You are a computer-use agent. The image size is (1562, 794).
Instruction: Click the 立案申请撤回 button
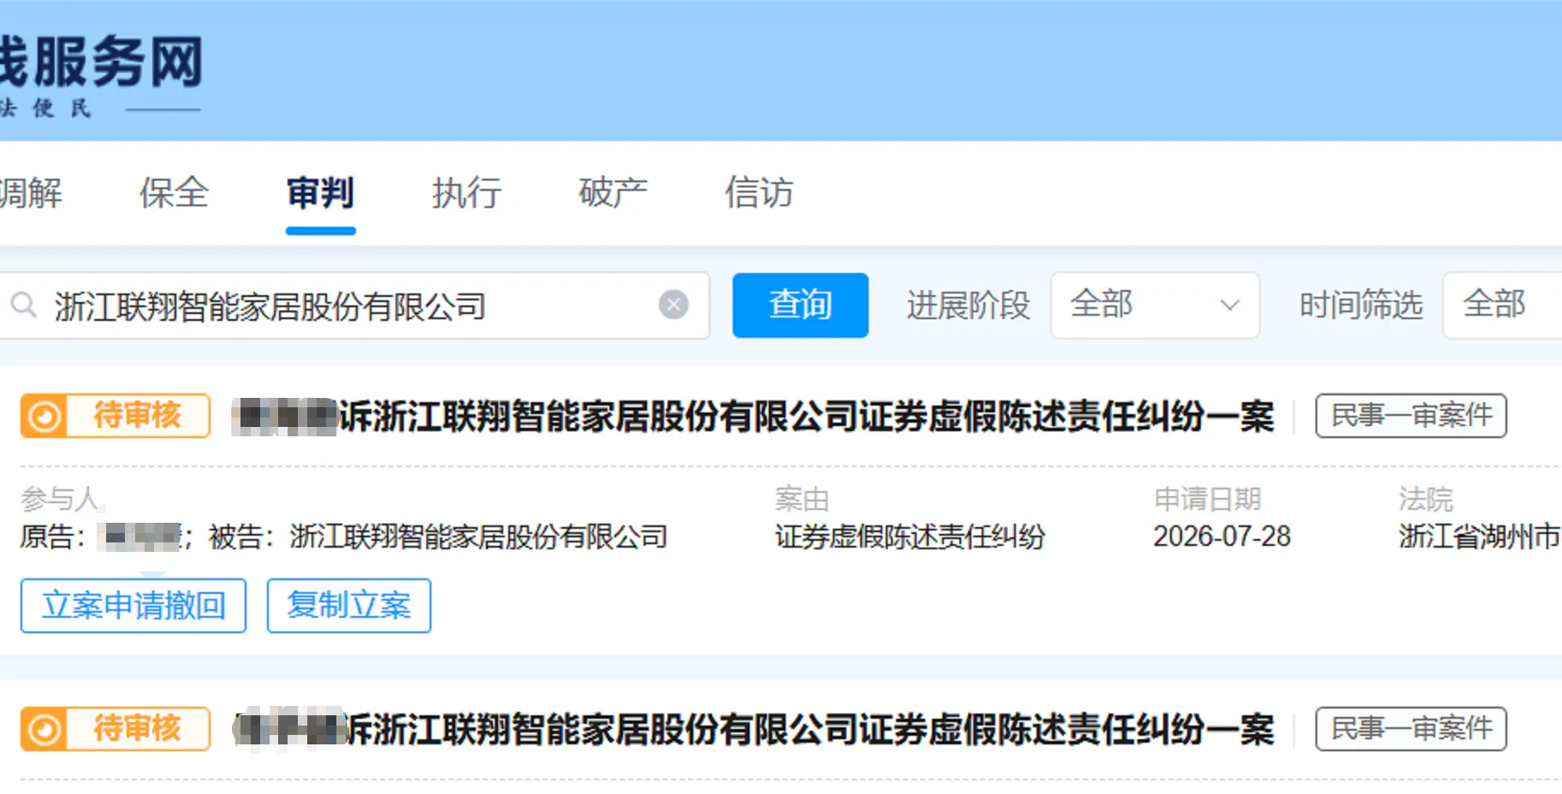tap(134, 606)
